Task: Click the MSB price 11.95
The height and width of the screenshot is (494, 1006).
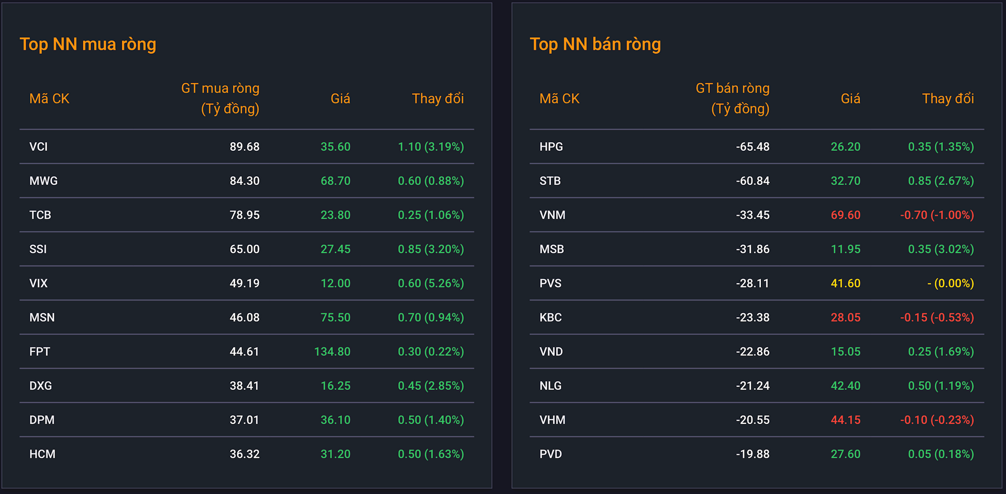Action: pyautogui.click(x=846, y=249)
